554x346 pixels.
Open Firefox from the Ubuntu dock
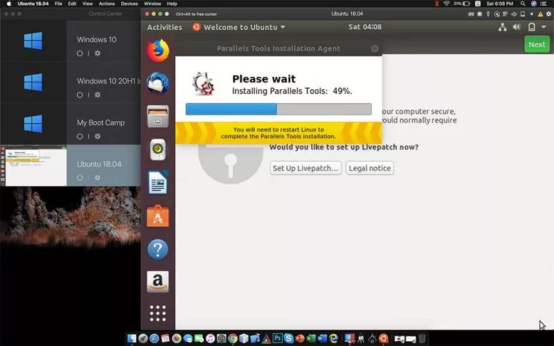tap(158, 51)
